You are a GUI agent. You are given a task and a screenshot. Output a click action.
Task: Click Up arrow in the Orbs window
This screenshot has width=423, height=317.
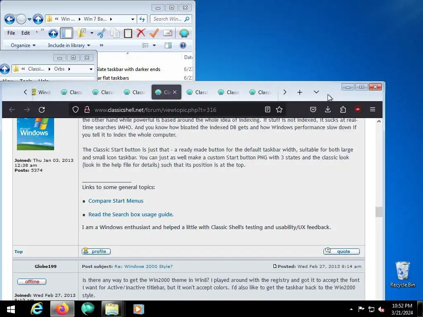pyautogui.click(x=5, y=69)
